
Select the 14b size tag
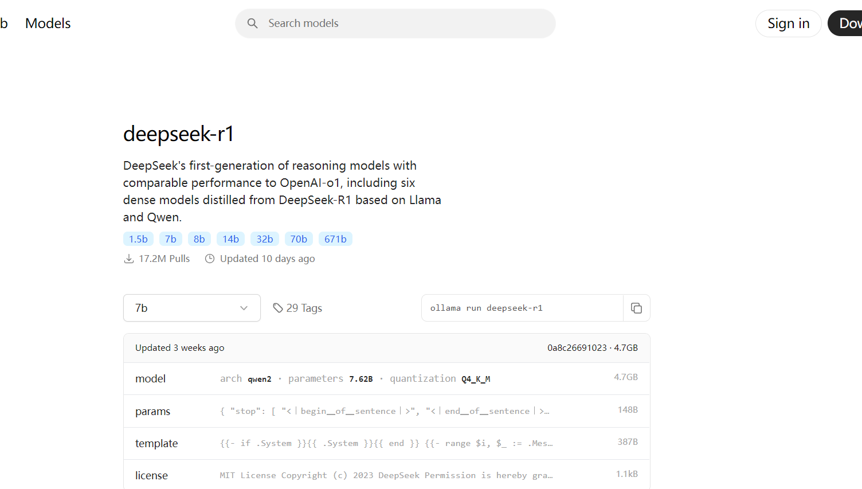click(x=231, y=239)
